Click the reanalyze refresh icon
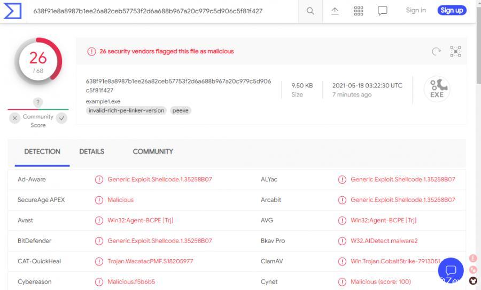Screen dimensions: 481x290 (x=437, y=51)
